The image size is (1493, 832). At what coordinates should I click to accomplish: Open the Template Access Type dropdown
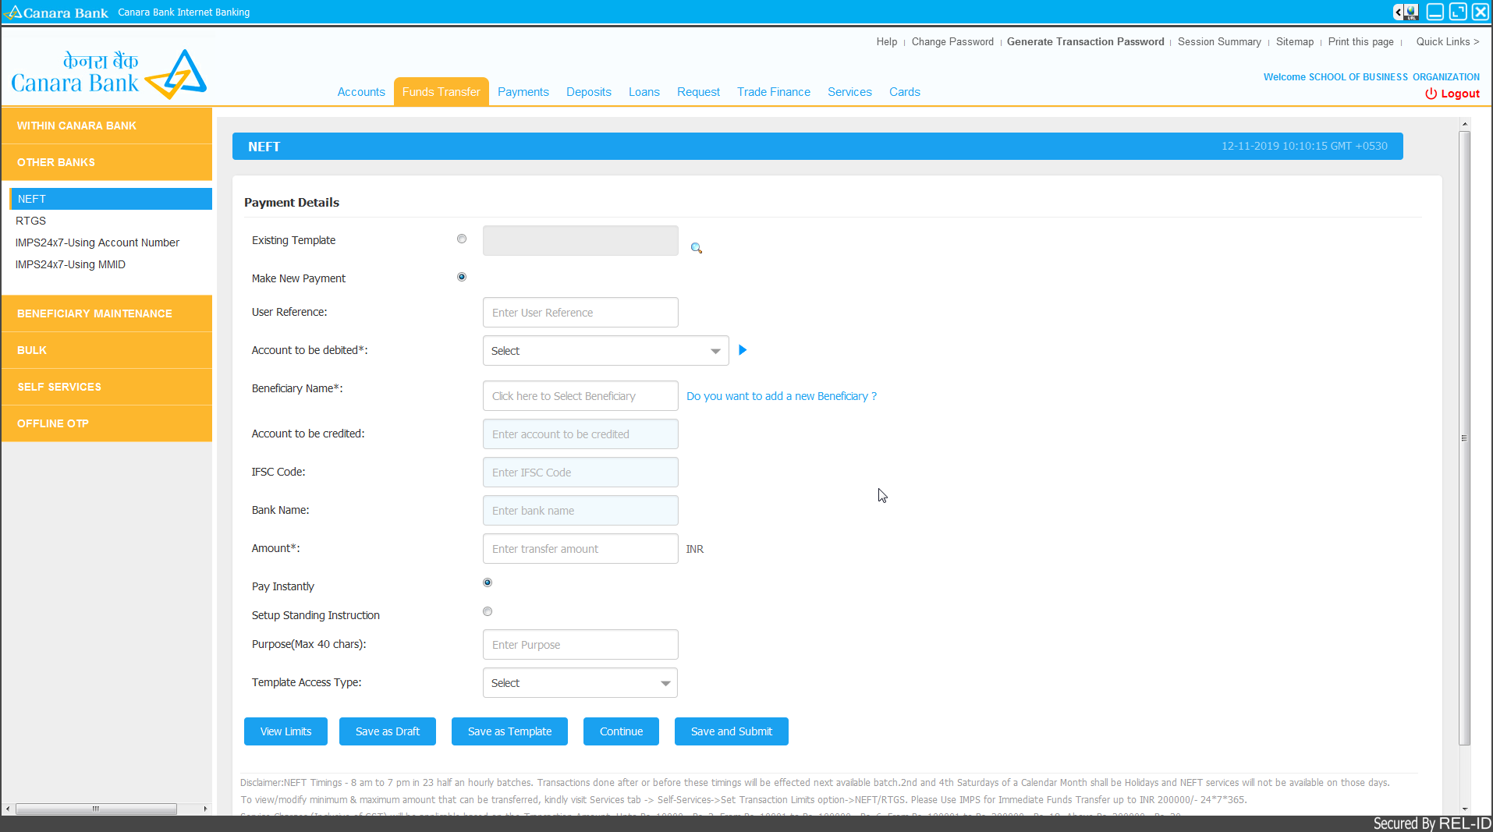pyautogui.click(x=580, y=683)
